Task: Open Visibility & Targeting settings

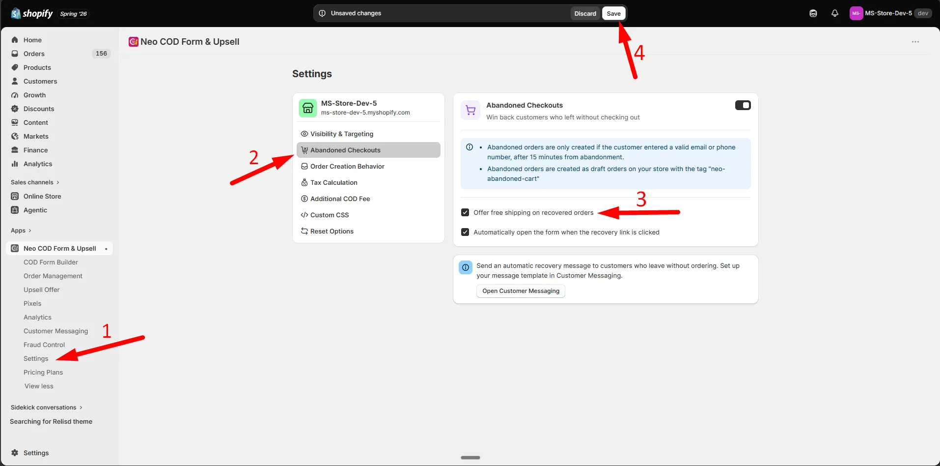Action: (368, 134)
